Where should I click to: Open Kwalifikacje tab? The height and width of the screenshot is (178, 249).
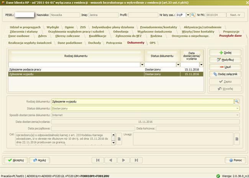point(98,36)
